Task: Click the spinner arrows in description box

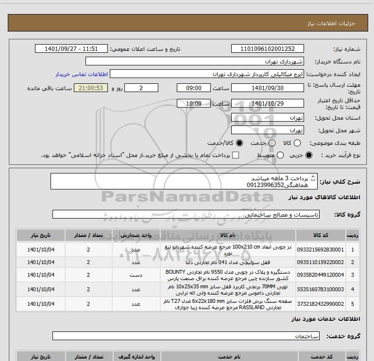Action: [x=313, y=178]
